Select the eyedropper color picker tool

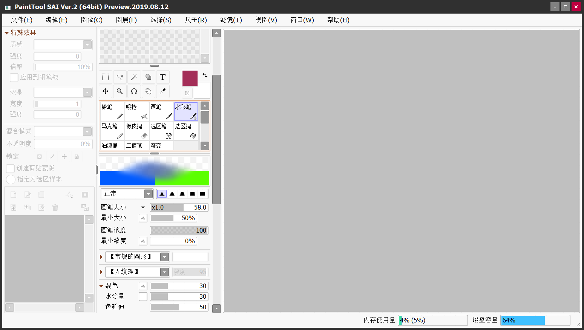pos(163,91)
